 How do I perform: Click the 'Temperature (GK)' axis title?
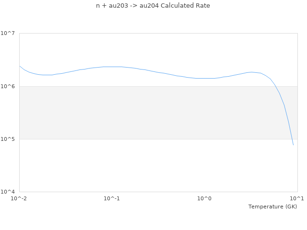(x=272, y=207)
